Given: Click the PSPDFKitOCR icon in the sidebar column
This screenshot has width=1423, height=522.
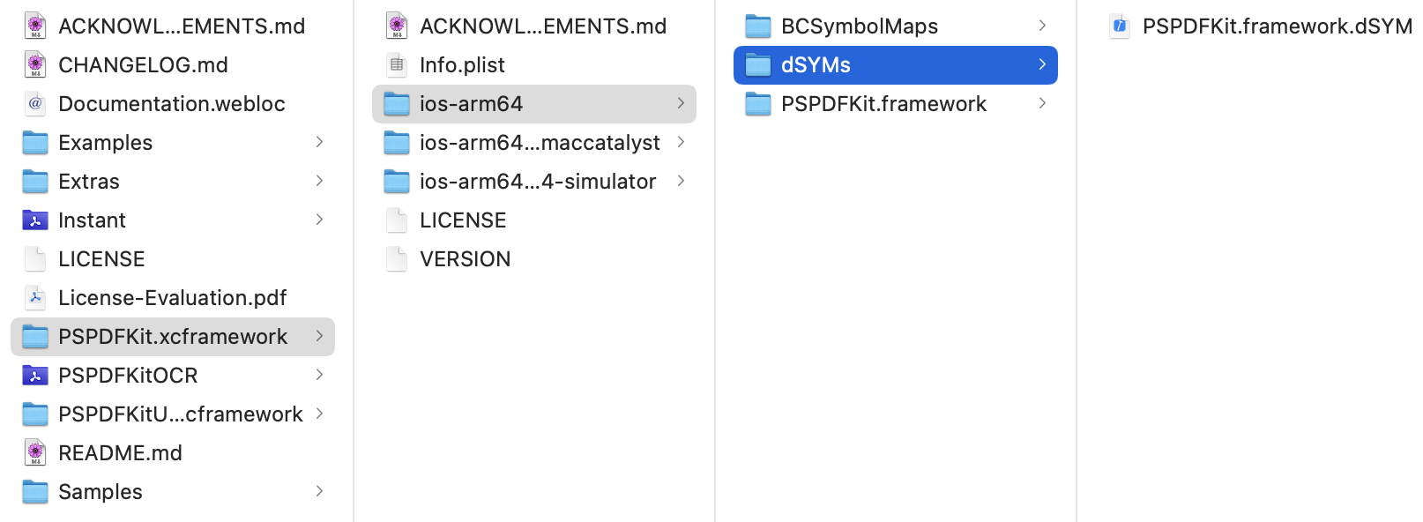Looking at the screenshot, I should [35, 375].
